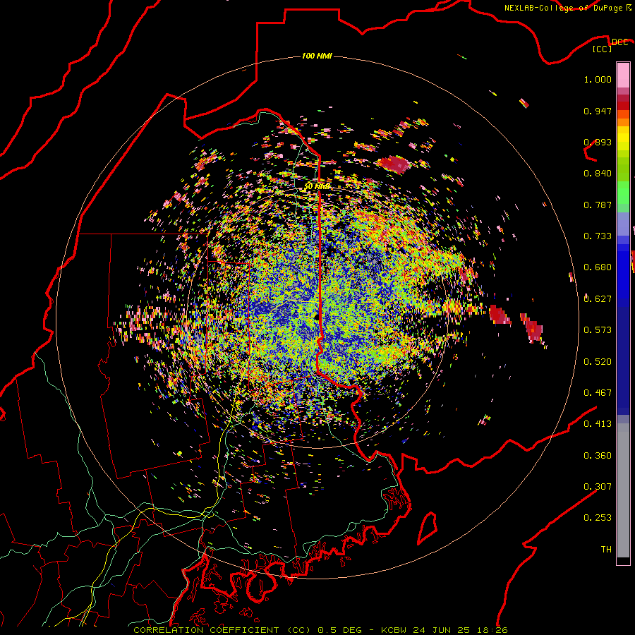This screenshot has width=635, height=635.
Task: Click the TH threshold label
Action: 606,550
